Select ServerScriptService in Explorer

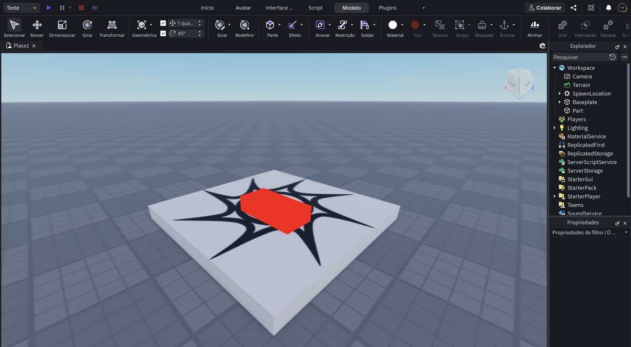[x=592, y=162]
